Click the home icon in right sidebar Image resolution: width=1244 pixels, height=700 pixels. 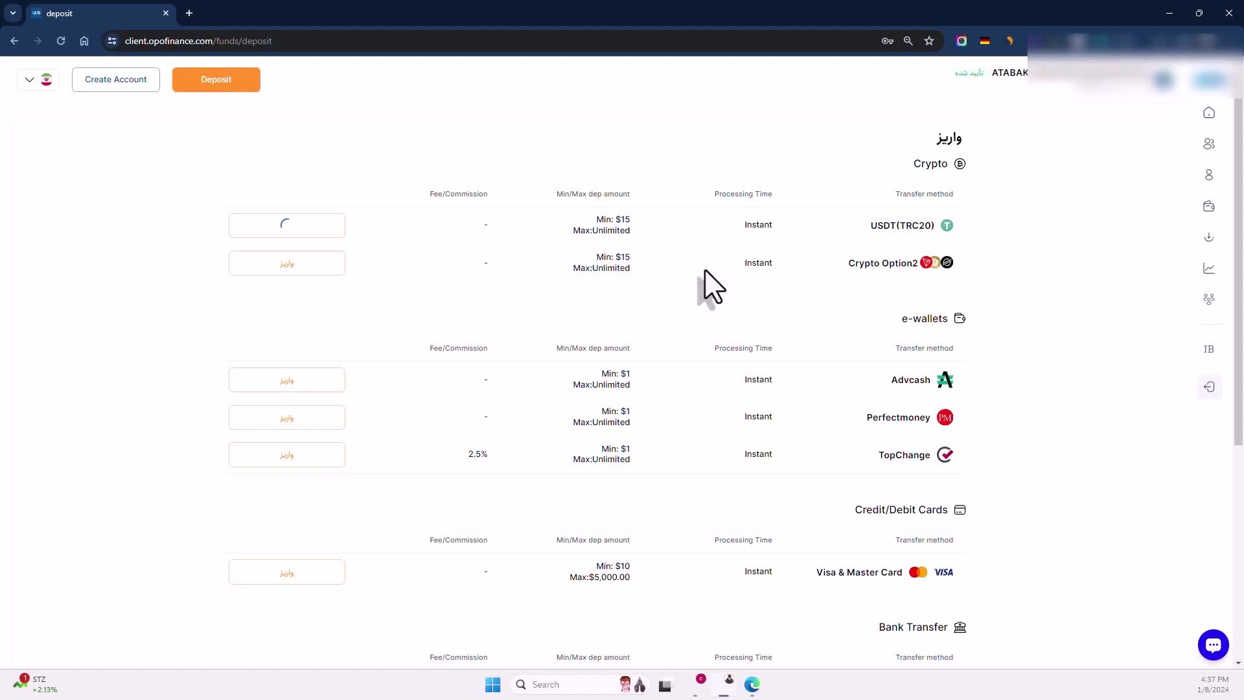point(1209,113)
